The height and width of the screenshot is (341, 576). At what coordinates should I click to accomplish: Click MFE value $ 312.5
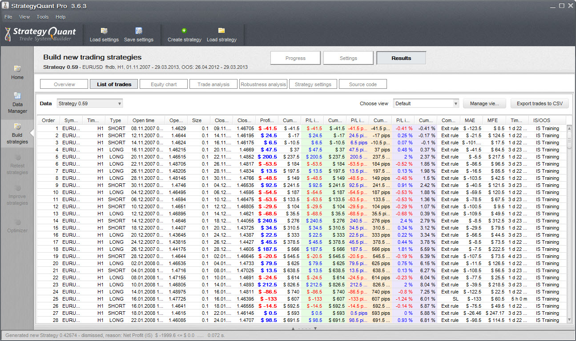click(x=495, y=221)
